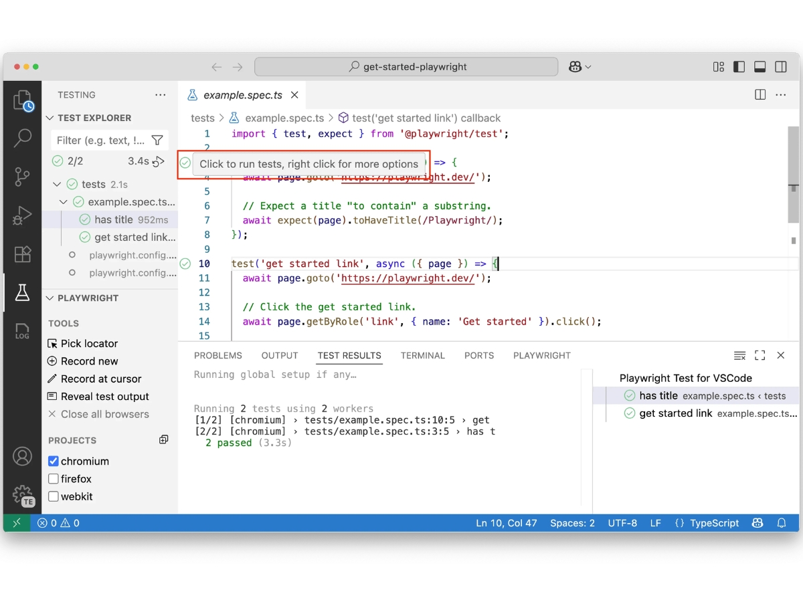Viewport: 803px width, 602px height.
Task: Open the Manage settings gear
Action: click(x=23, y=495)
